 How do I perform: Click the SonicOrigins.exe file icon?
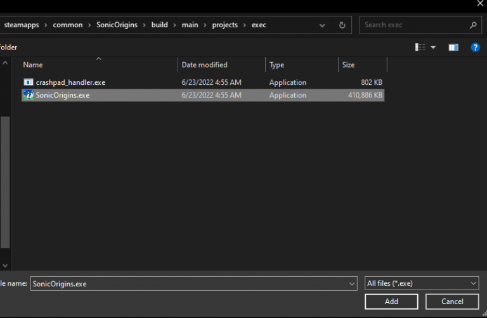(29, 96)
